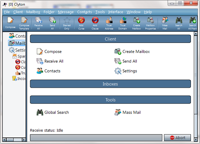The width and height of the screenshot is (200, 144).
Task: Open the Folder menu
Action: click(x=49, y=12)
